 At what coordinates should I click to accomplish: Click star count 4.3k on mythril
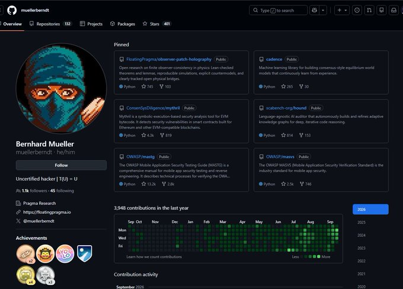148,135
